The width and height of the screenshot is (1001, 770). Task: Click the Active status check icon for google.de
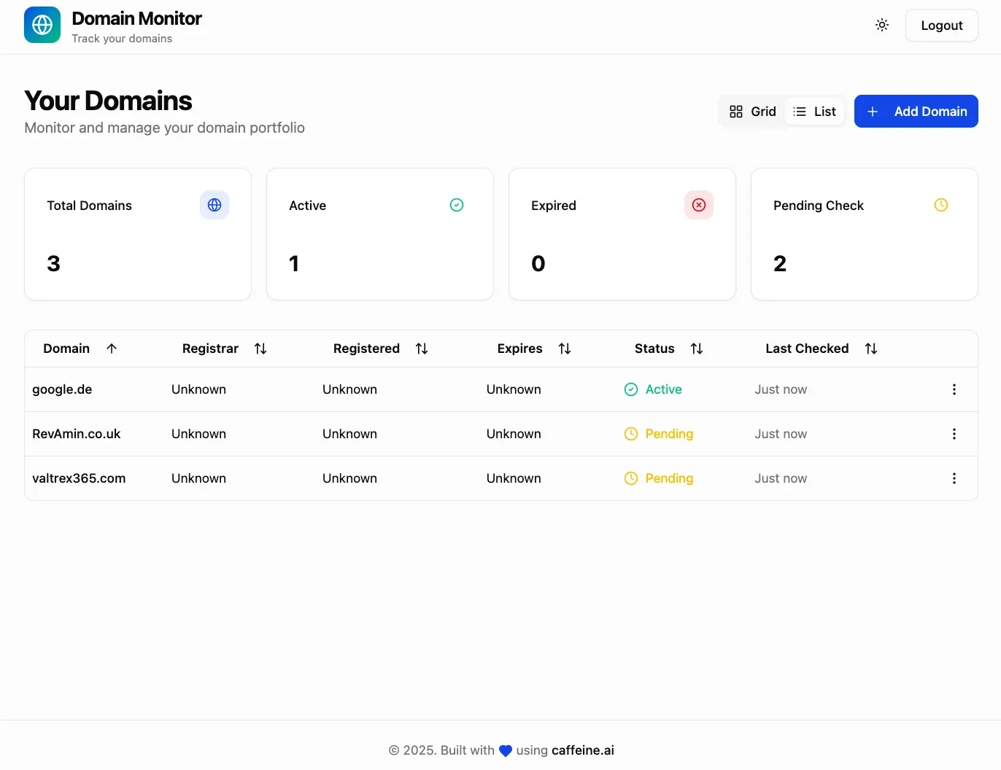(630, 389)
